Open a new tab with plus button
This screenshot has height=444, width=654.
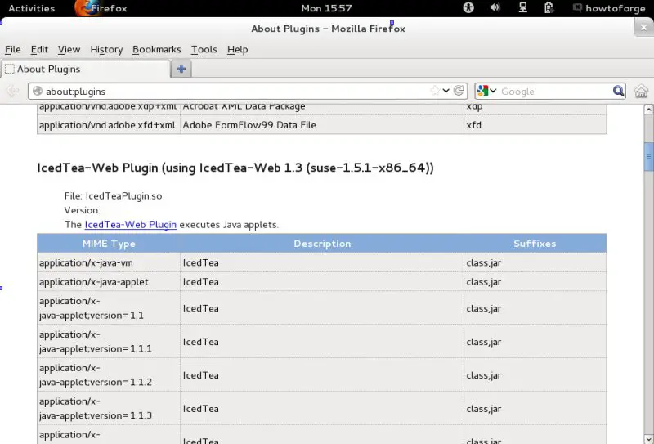[x=181, y=69]
